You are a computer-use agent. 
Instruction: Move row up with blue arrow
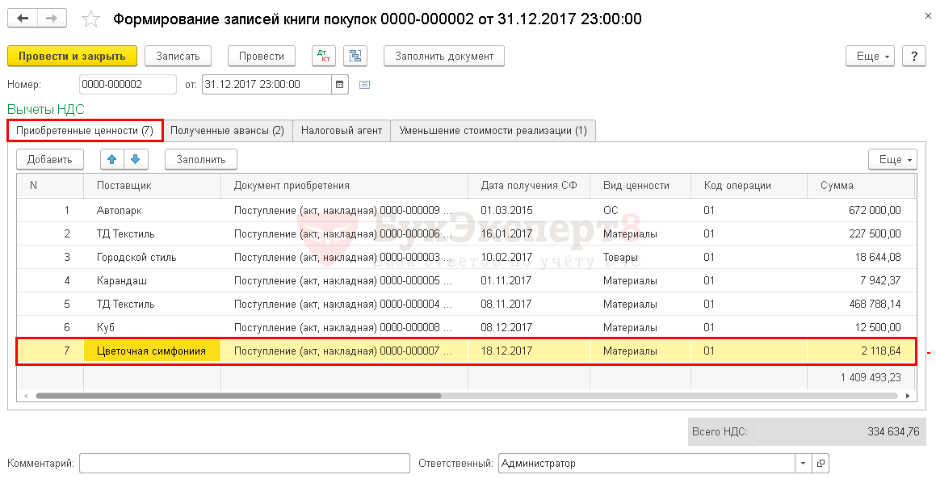point(112,159)
